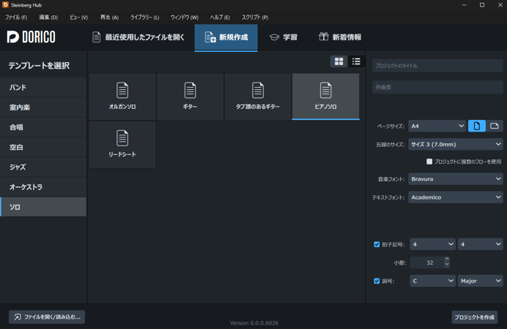Open the Bravura music font dropdown
507x329 pixels.
pos(456,178)
